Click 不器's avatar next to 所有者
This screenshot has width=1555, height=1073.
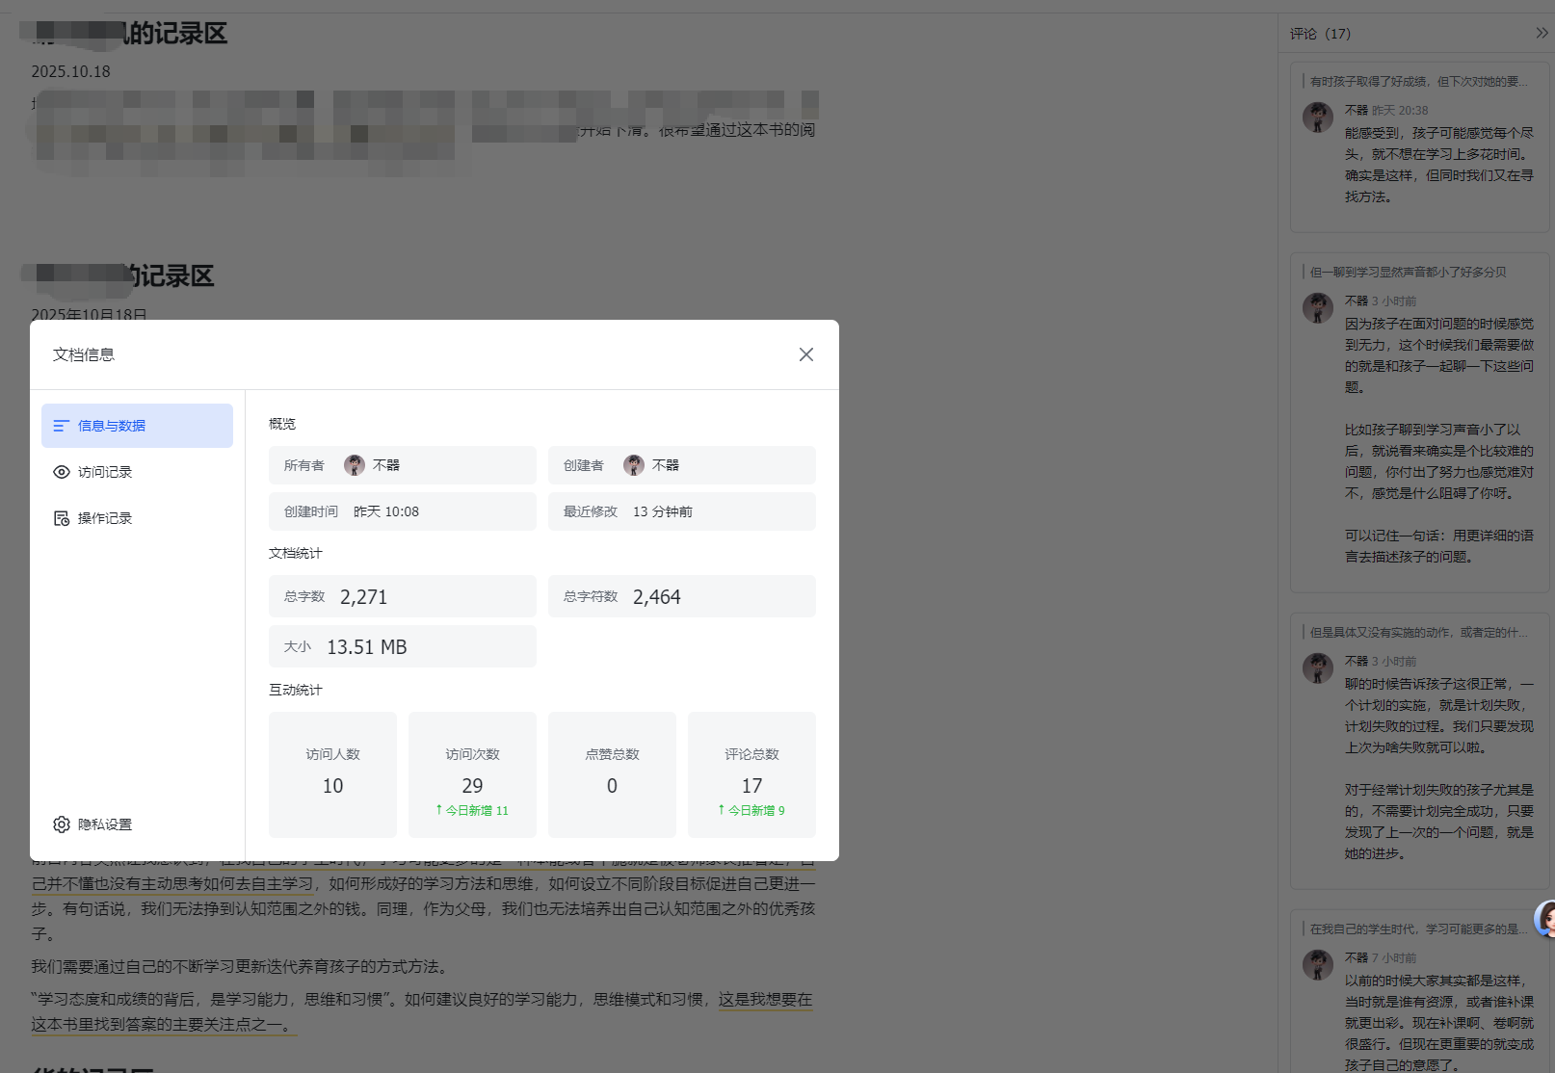[x=354, y=464]
